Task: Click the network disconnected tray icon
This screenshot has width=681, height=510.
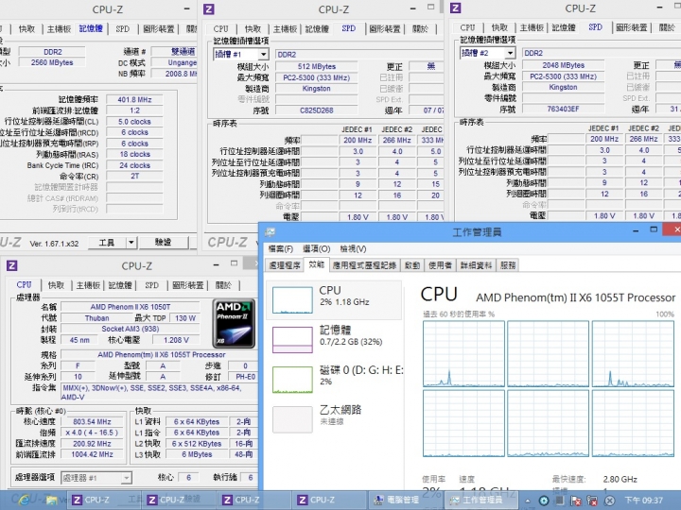Action: (x=592, y=501)
